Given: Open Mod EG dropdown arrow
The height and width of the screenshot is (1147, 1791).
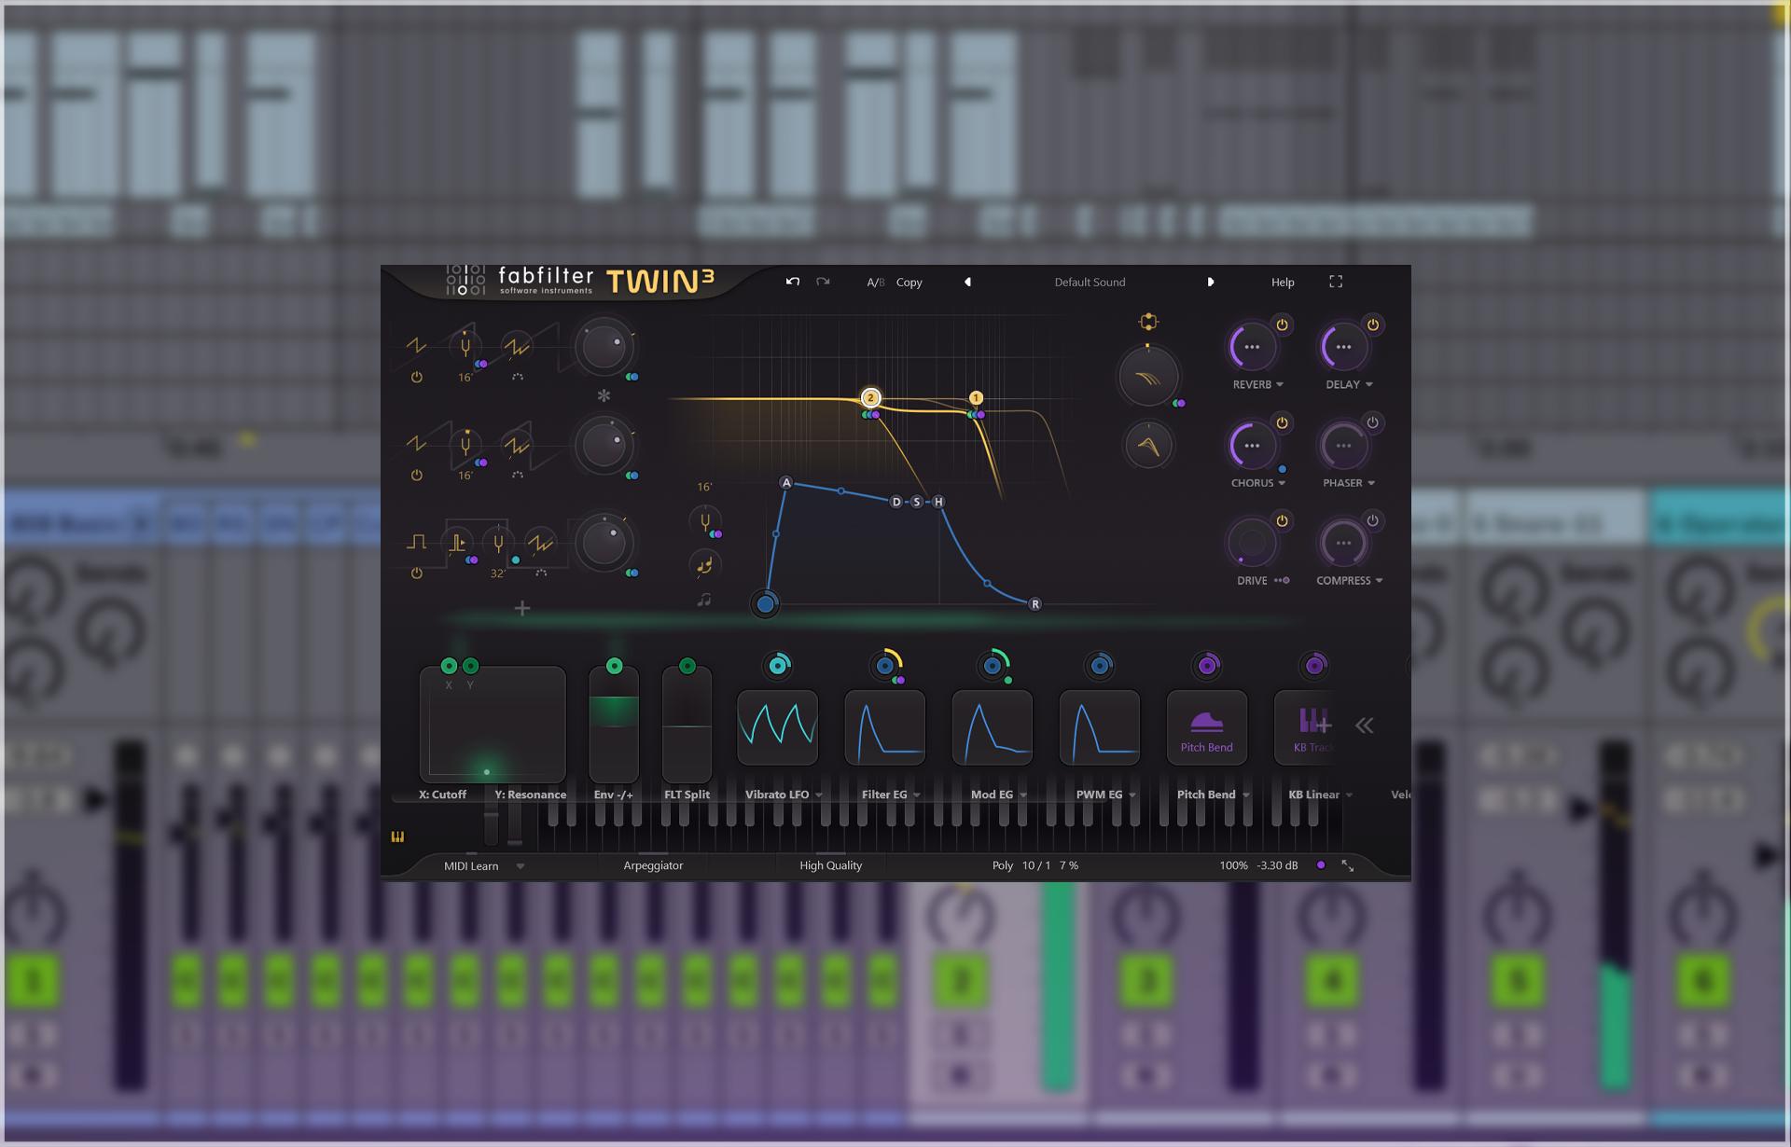Looking at the screenshot, I should (1023, 795).
